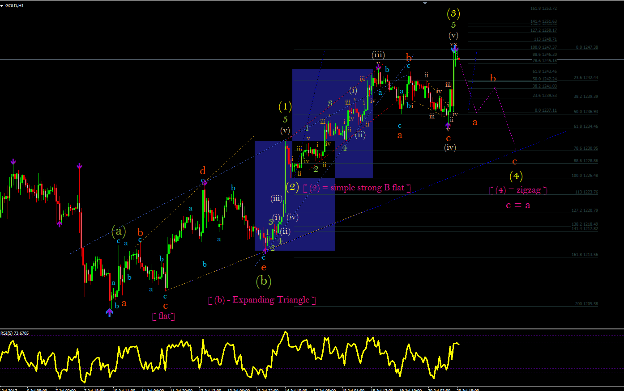Click the 161.8 1253.72 Fibonacci level
This screenshot has width=624, height=391.
(543, 8)
